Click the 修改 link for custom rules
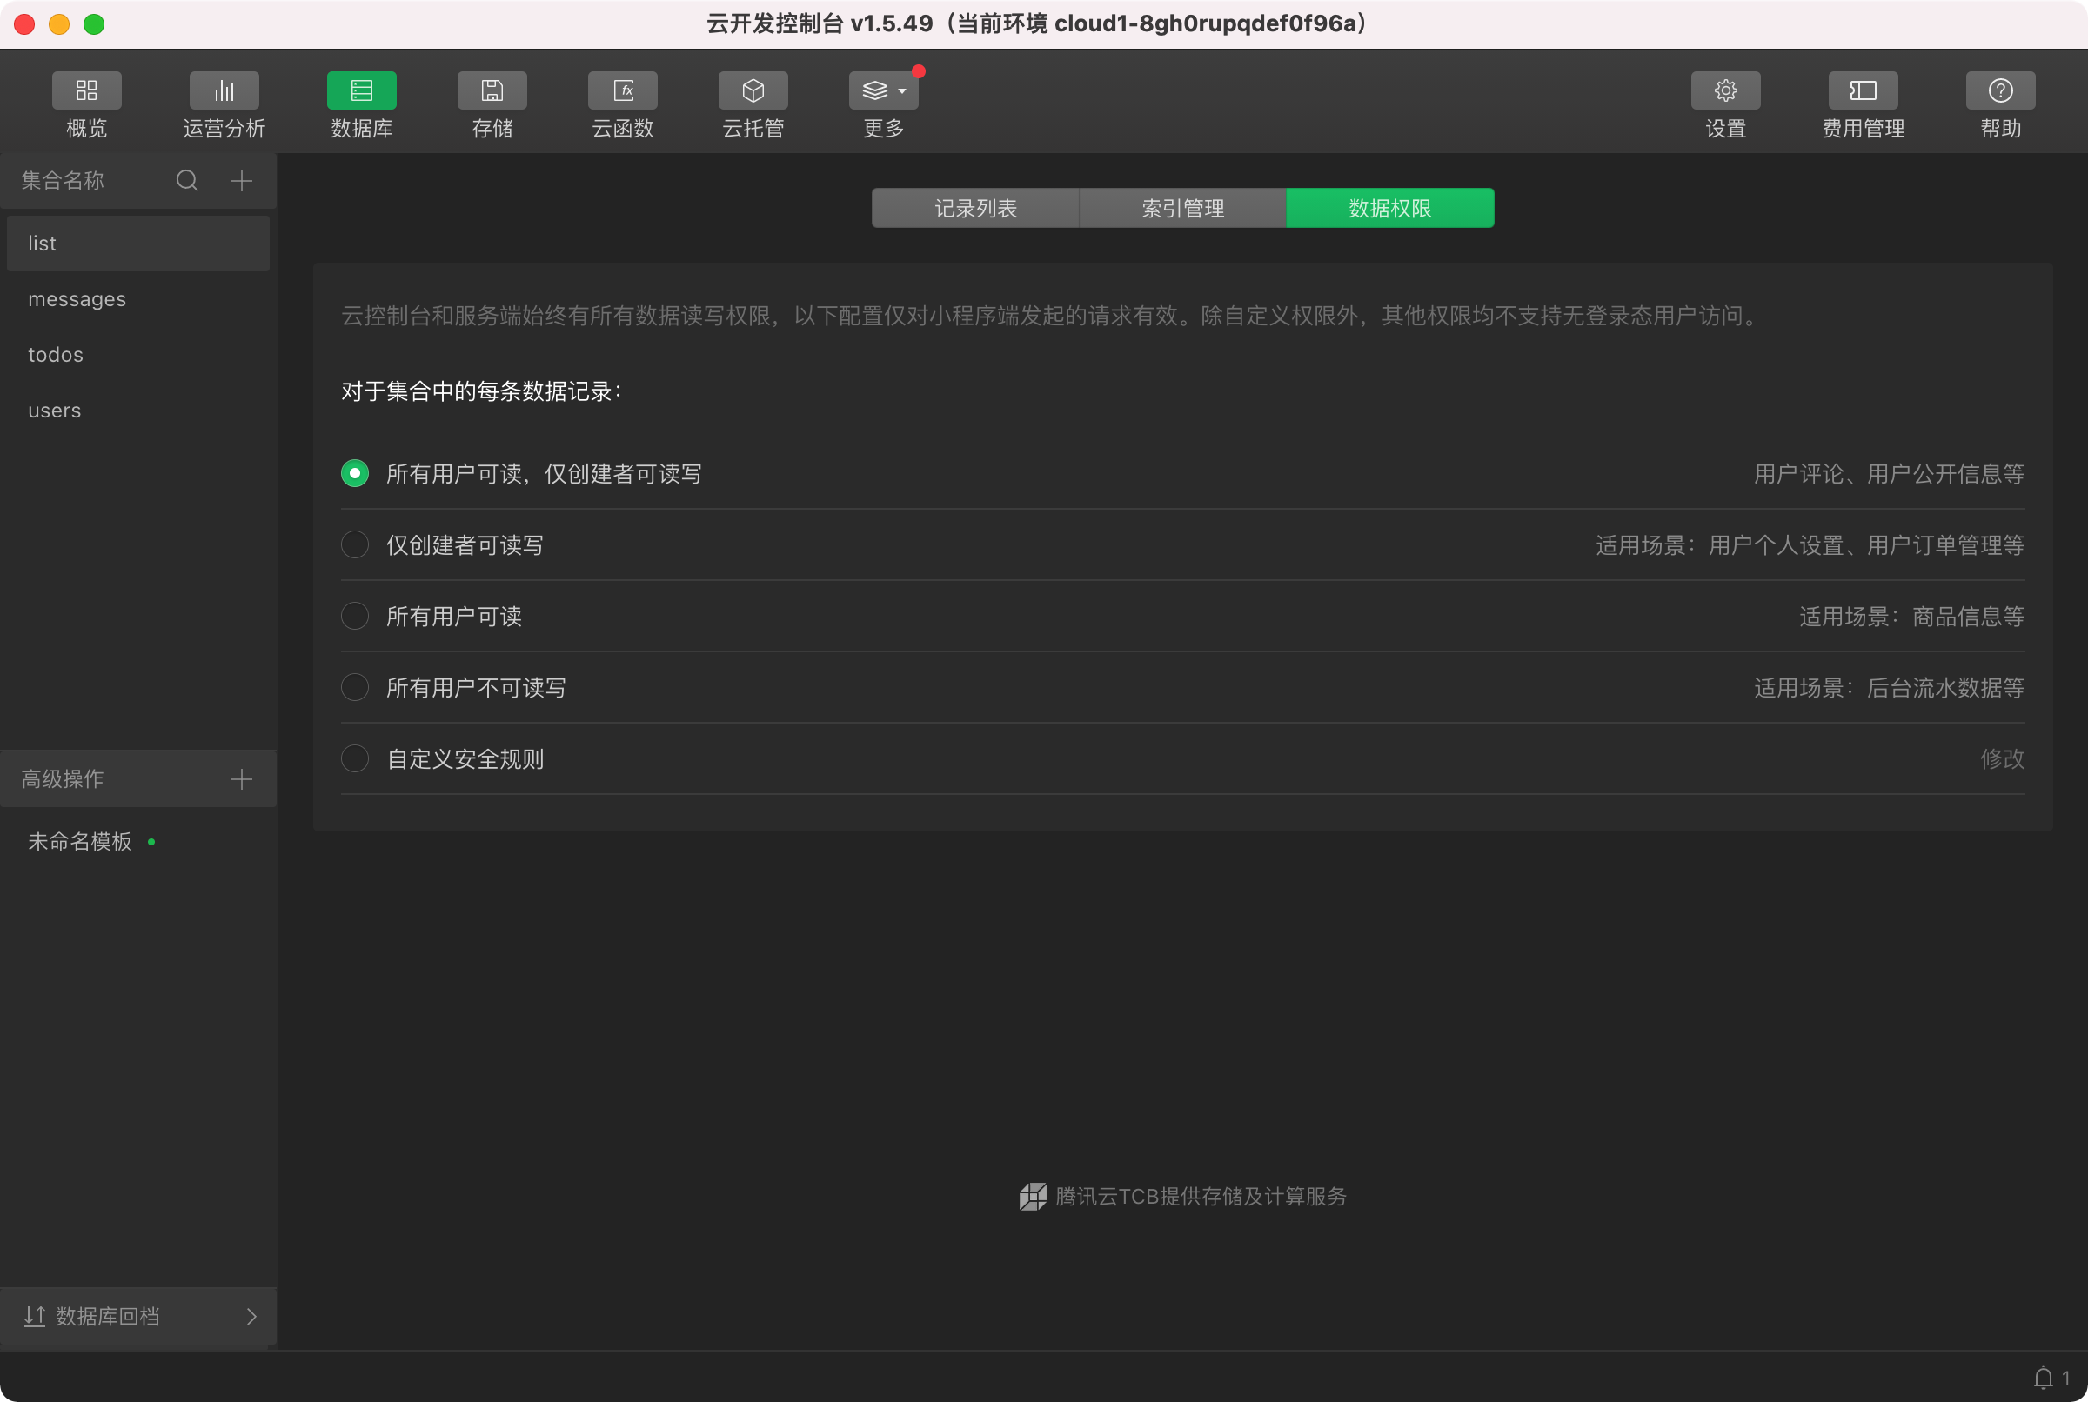Viewport: 2088px width, 1402px height. click(2001, 758)
